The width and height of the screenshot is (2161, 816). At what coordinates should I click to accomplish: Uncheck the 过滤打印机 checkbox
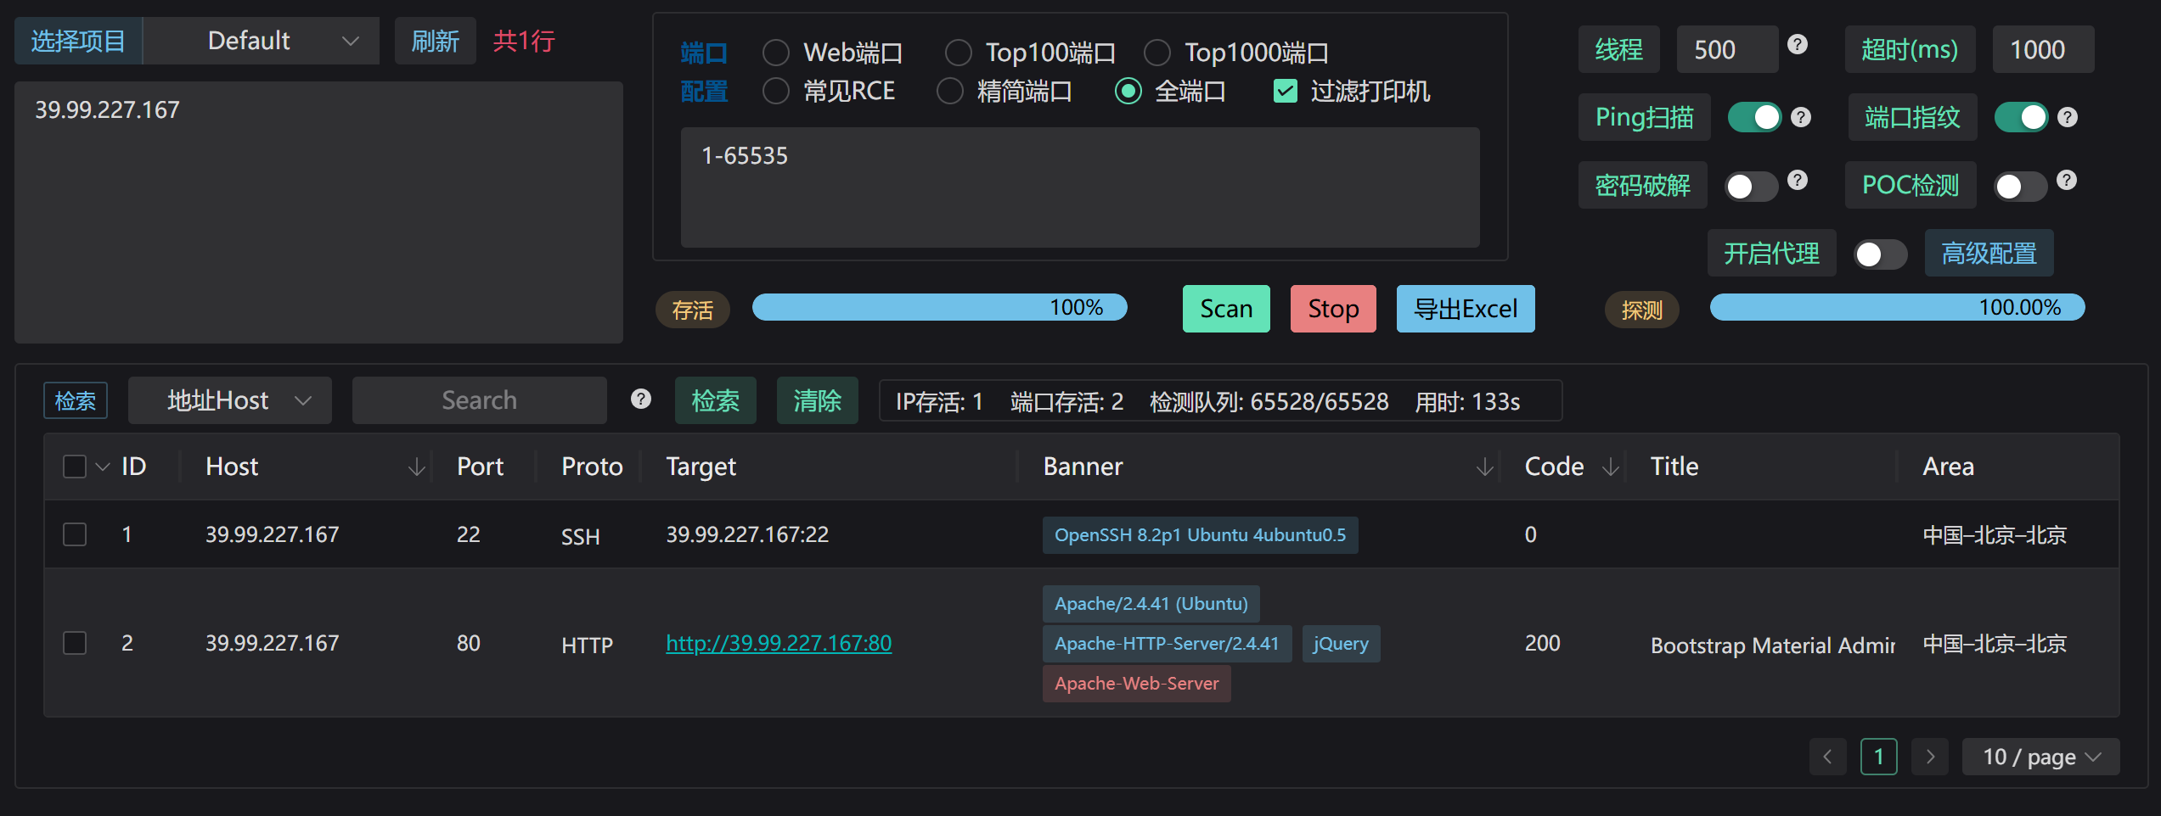point(1286,91)
